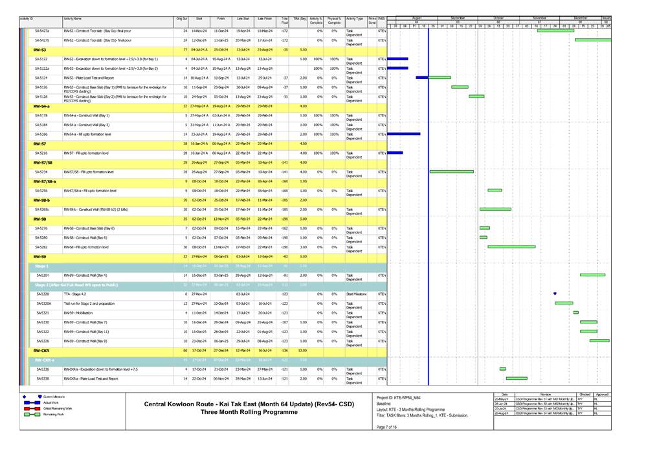Click the October month header in timescale

(x=498, y=18)
